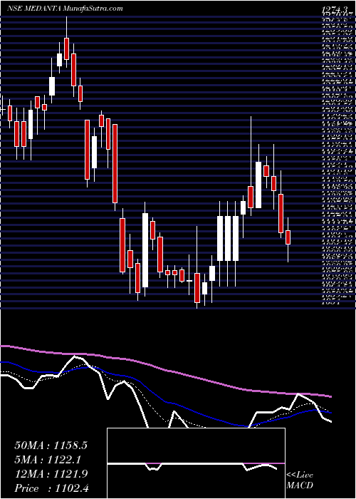Click the NSE MEDANTA MunafaSutra.com title
This screenshot has height=499, width=356.
pos(65,9)
